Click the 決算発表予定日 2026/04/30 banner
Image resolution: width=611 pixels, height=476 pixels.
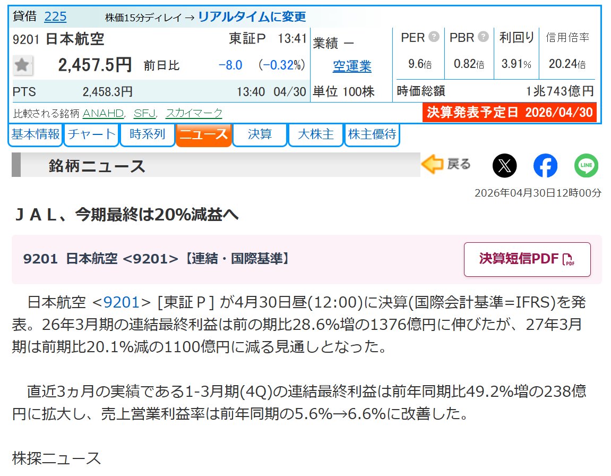(510, 113)
